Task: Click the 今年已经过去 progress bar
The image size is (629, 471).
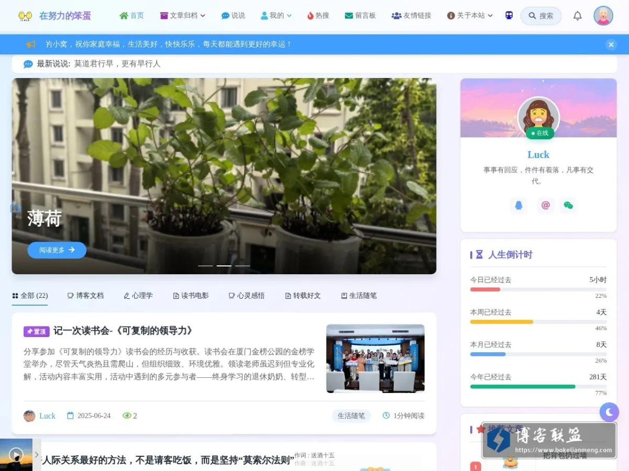Action: [538, 387]
